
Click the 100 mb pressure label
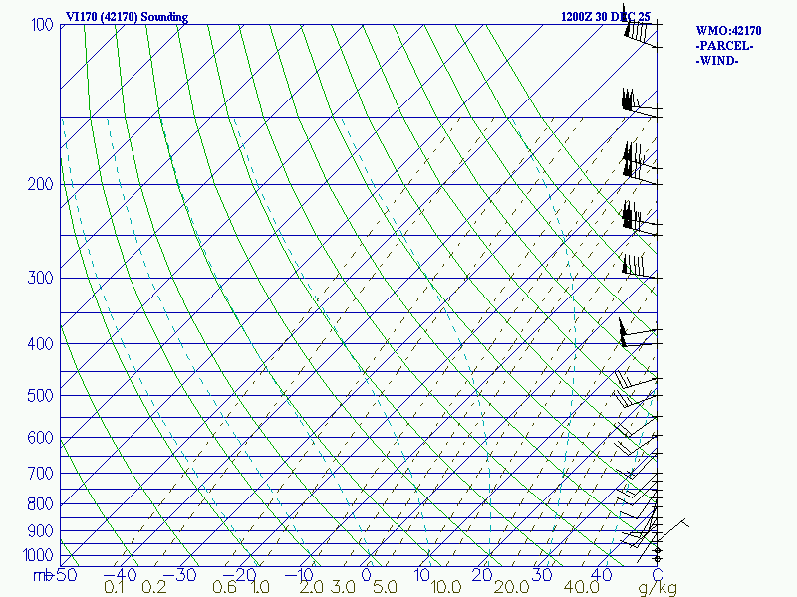pos(42,24)
